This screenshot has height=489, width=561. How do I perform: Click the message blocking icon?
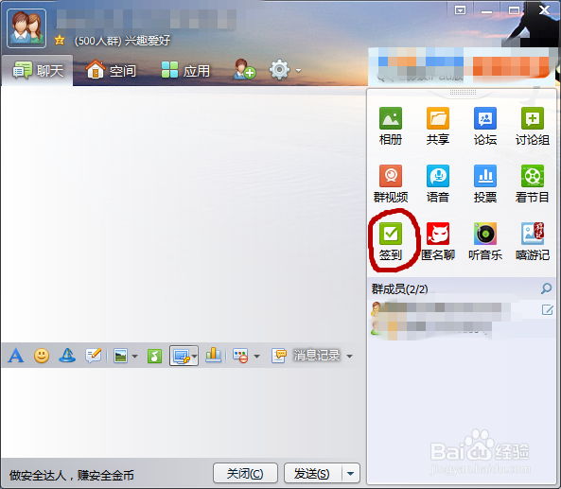point(240,356)
